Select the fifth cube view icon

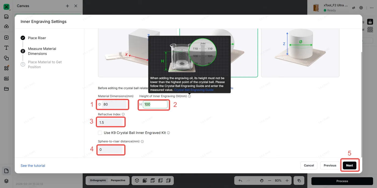[x=168, y=180]
